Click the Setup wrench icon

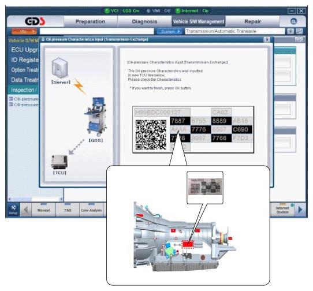click(13, 210)
